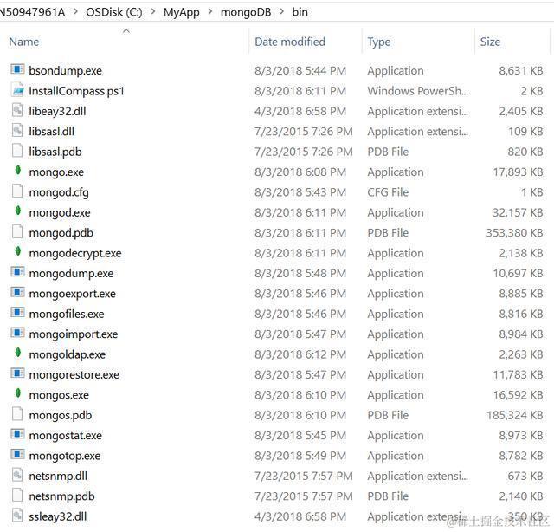The height and width of the screenshot is (532, 554).
Task: Click the 8/3/2018 5:44 PM date cell
Action: pos(300,70)
